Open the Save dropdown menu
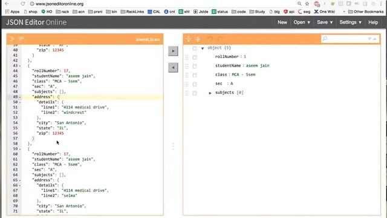Image resolution: width=387 pixels, height=218 pixels. 325,22
